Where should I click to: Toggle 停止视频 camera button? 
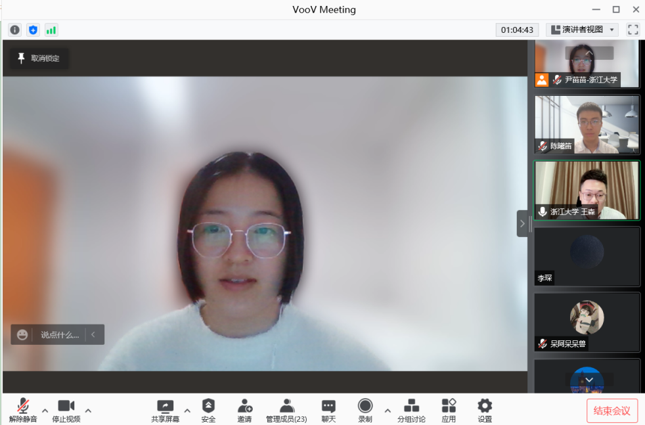[x=66, y=410]
